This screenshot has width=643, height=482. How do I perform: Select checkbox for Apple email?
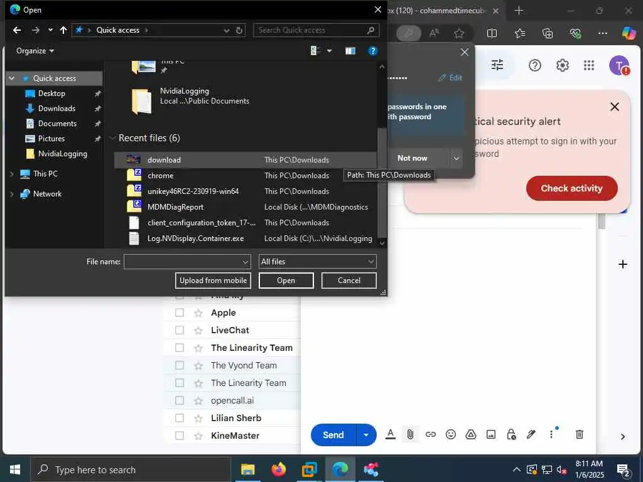tap(180, 313)
